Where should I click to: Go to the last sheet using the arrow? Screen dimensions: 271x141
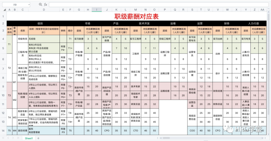(x=18, y=138)
